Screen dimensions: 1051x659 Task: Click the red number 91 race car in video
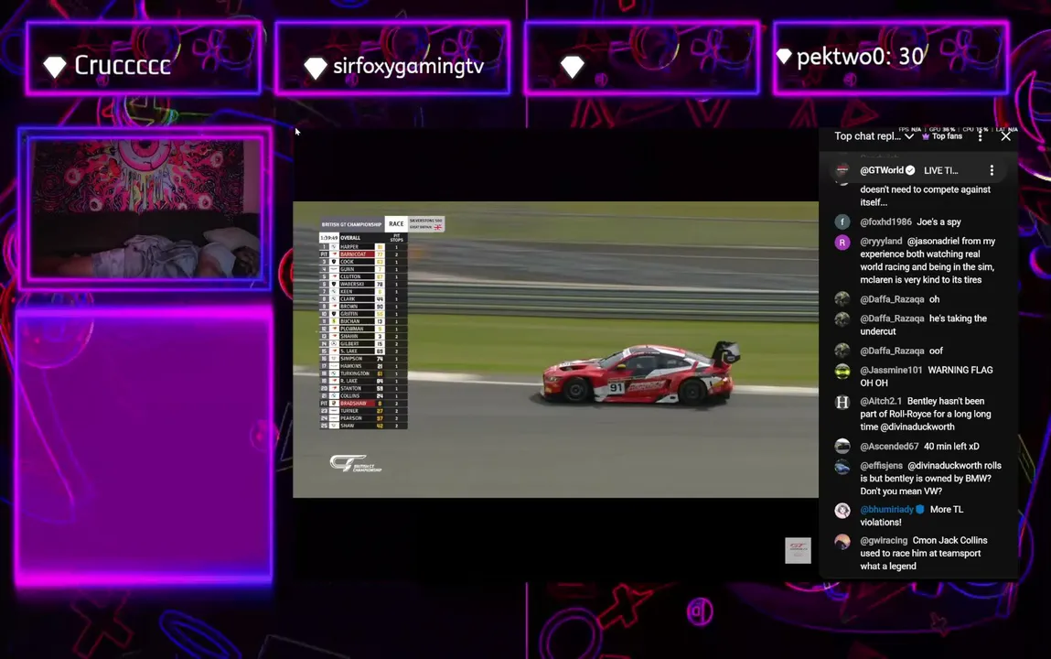click(640, 374)
